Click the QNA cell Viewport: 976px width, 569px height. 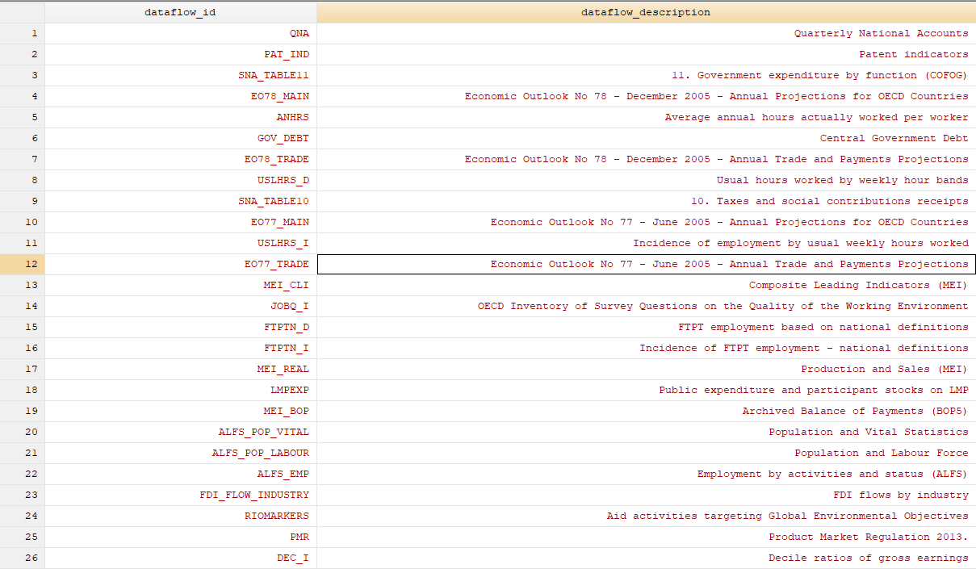coord(180,33)
